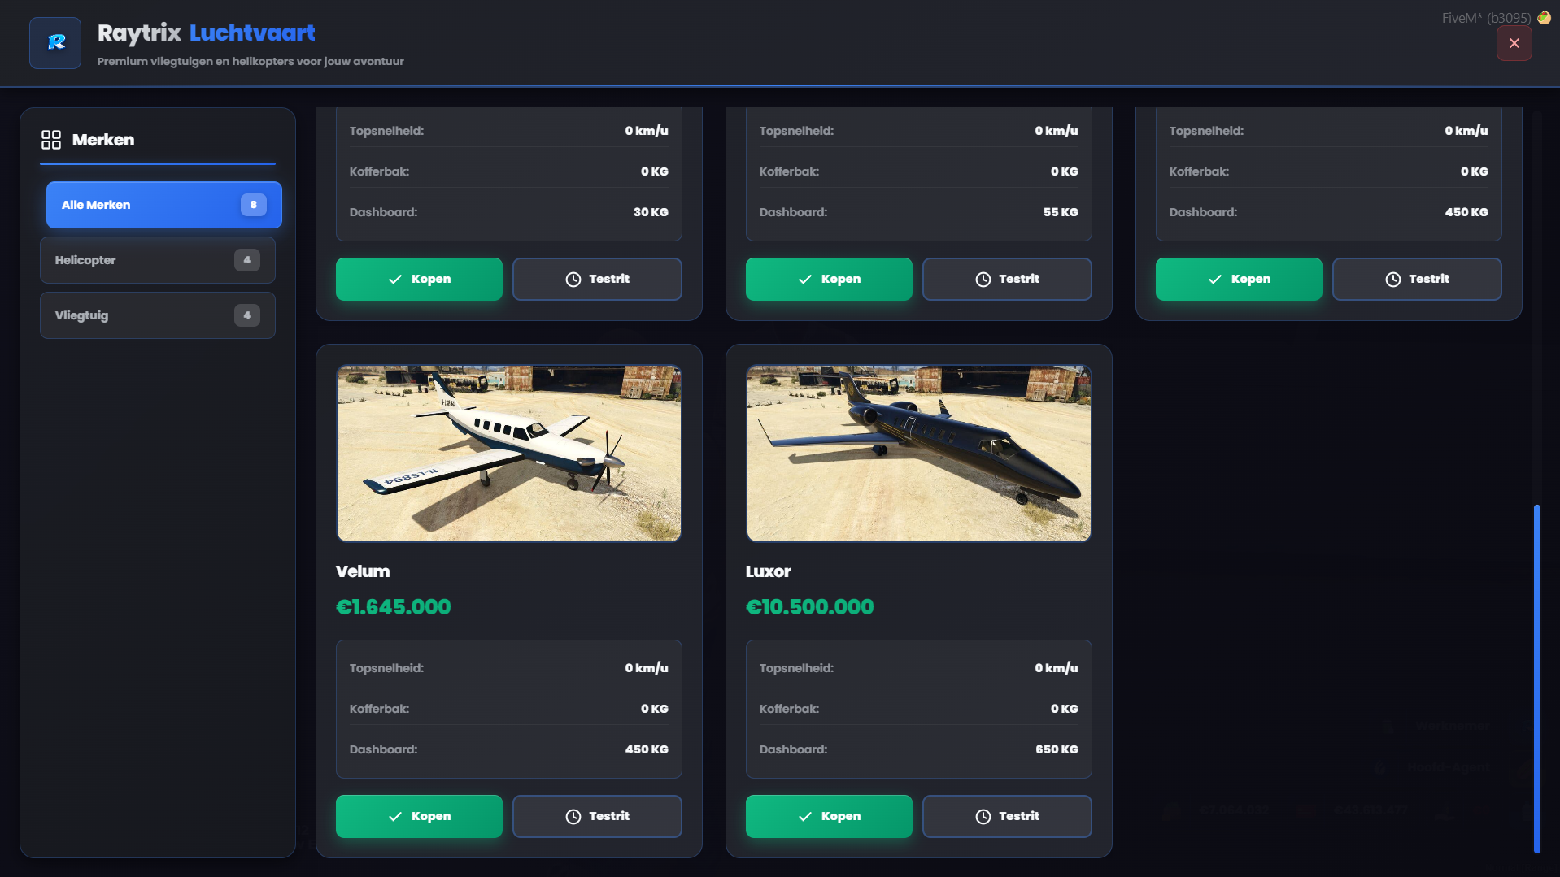Click the clock icon on Luxor Testrit
Screen dimensions: 1560x877
(983, 816)
